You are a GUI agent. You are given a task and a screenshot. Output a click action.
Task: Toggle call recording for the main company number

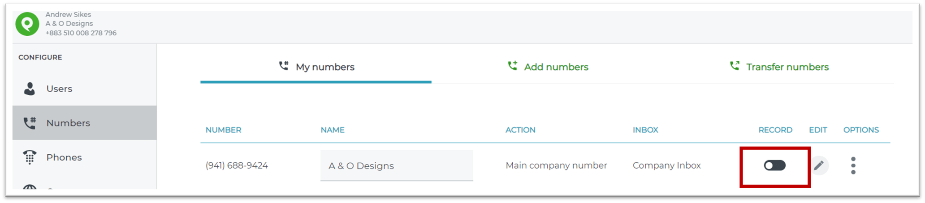point(775,165)
